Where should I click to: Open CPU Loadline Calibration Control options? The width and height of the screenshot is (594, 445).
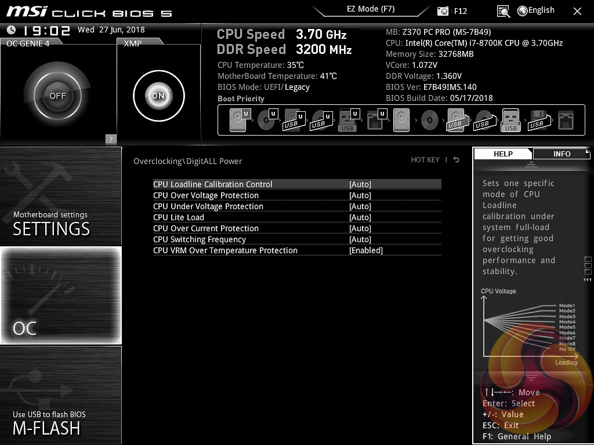[297, 184]
